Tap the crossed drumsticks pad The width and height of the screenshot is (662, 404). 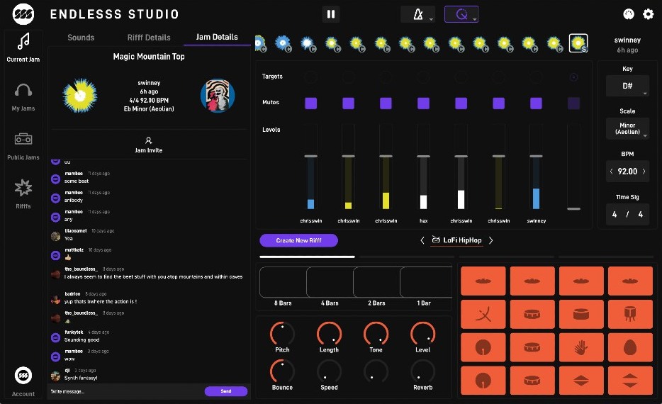483,314
